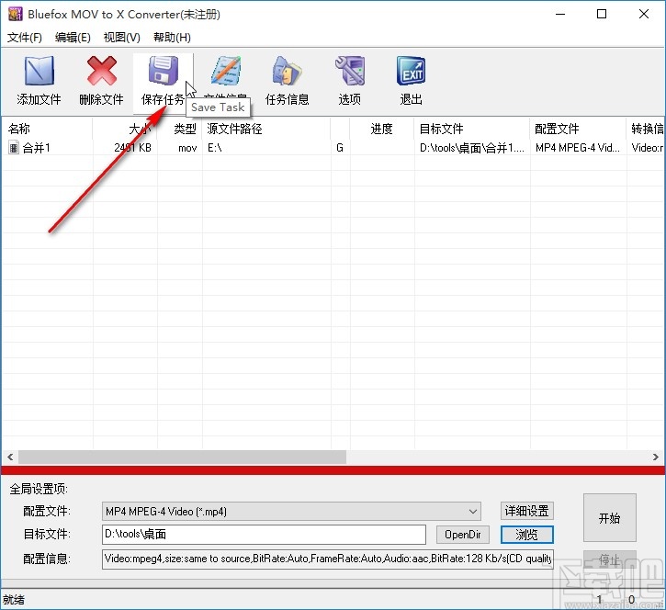
Task: Click the 大小 column header
Action: click(x=125, y=129)
